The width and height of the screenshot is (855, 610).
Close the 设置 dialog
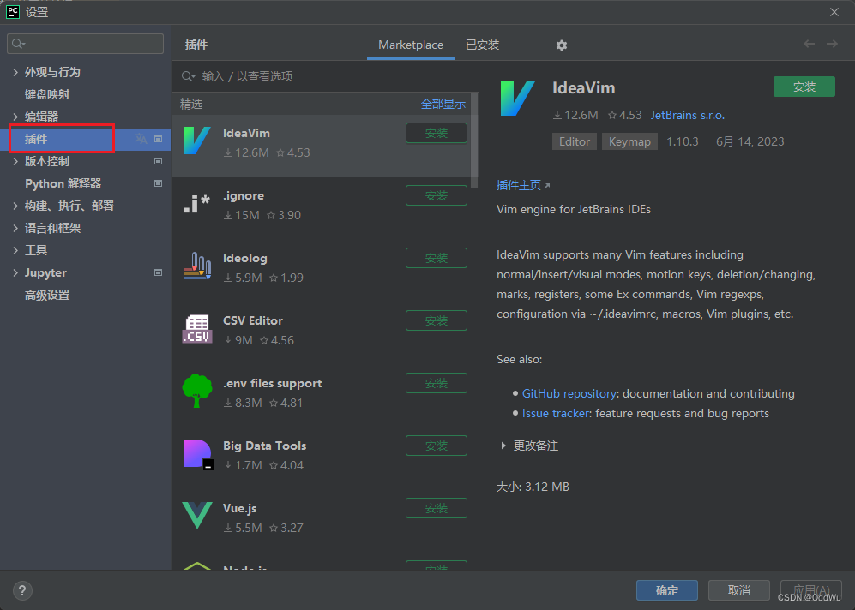[x=834, y=12]
